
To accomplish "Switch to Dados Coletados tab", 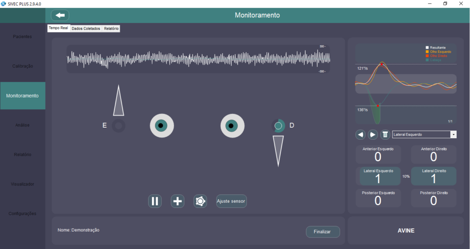I will [86, 28].
